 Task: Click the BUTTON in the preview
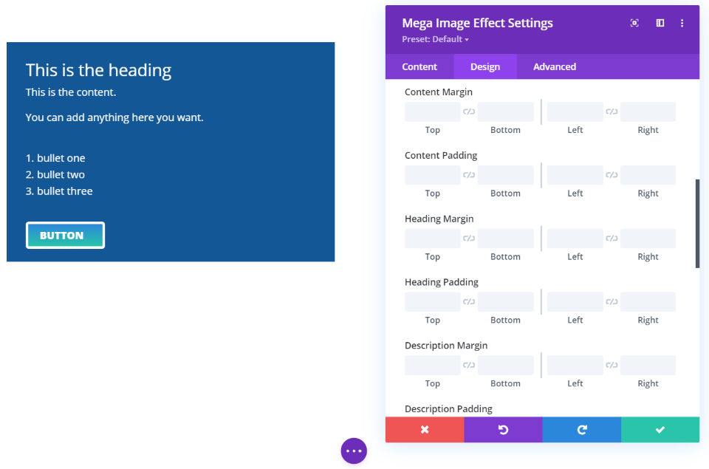tap(65, 236)
